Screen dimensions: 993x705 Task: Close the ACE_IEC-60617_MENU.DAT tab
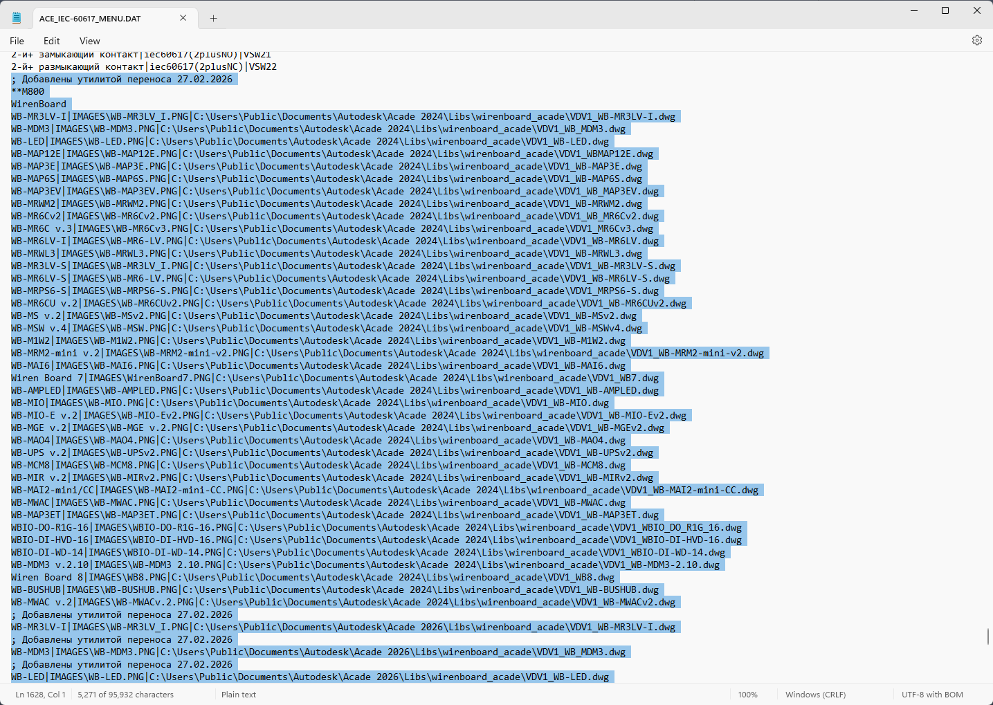click(183, 18)
